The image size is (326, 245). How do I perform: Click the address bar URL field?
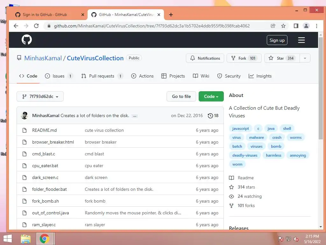pyautogui.click(x=152, y=26)
